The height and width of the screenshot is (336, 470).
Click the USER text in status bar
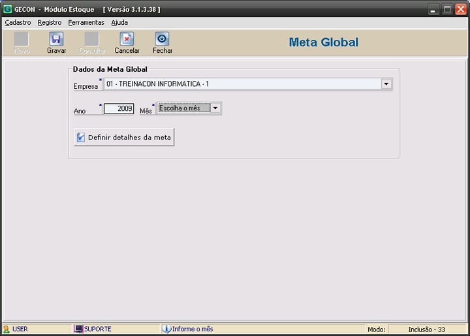coord(20,329)
